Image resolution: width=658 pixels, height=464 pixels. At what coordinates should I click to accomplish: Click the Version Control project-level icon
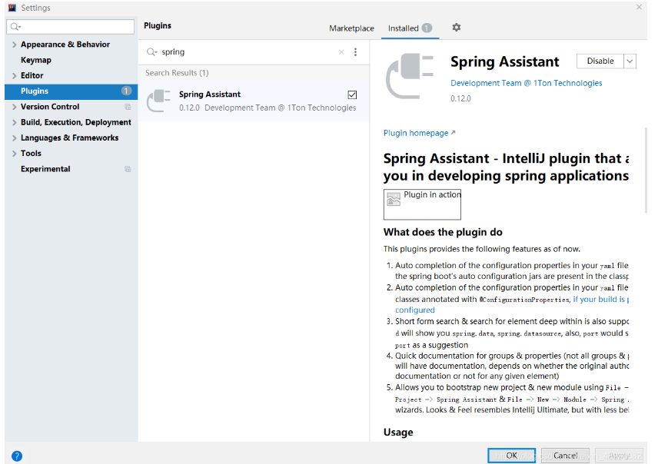128,107
